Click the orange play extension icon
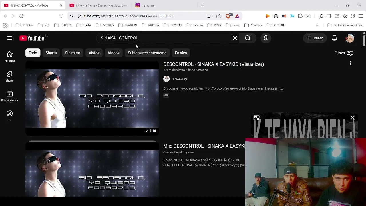This screenshot has width=366, height=206. 268,16
